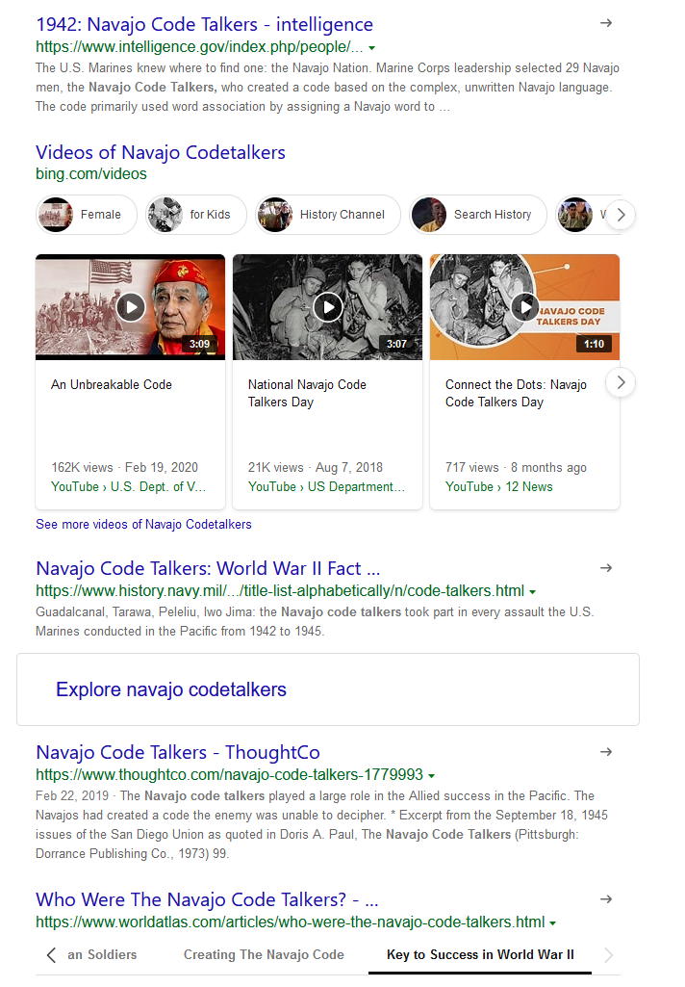Expand the worldatlas.com URL dropdown arrow
The width and height of the screenshot is (685, 987).
click(553, 922)
